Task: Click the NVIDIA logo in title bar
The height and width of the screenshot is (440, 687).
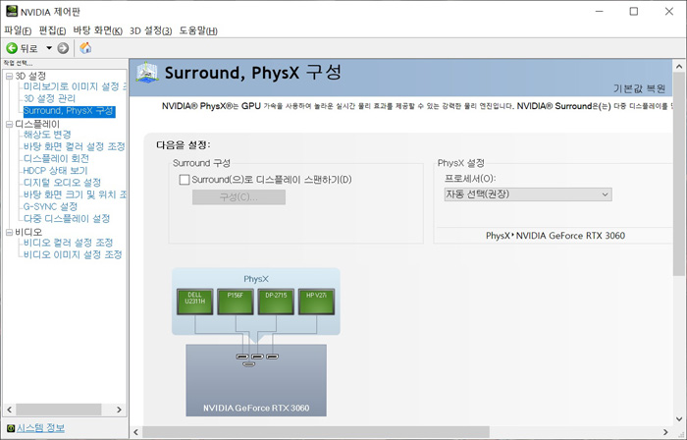Action: point(12,11)
